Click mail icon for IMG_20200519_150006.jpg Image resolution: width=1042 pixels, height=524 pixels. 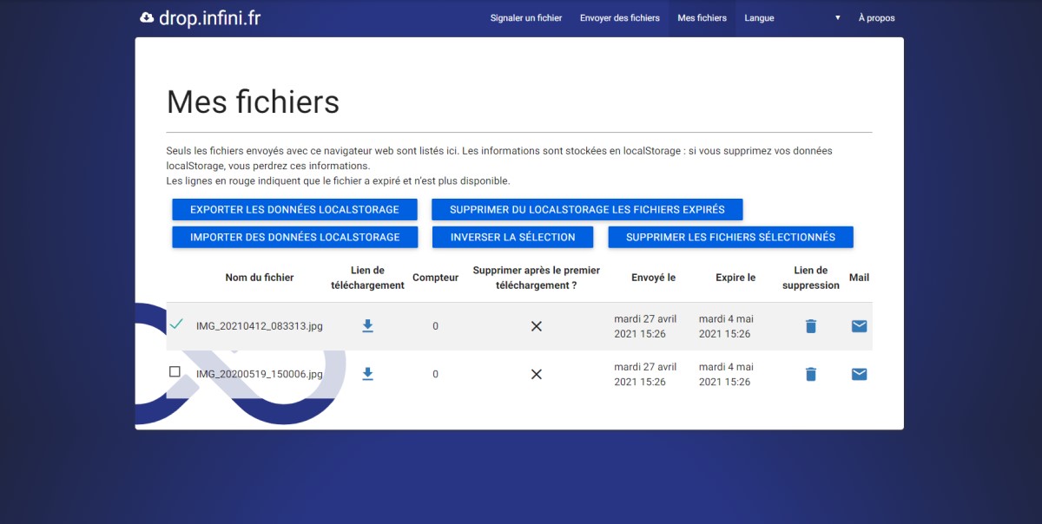pos(859,374)
